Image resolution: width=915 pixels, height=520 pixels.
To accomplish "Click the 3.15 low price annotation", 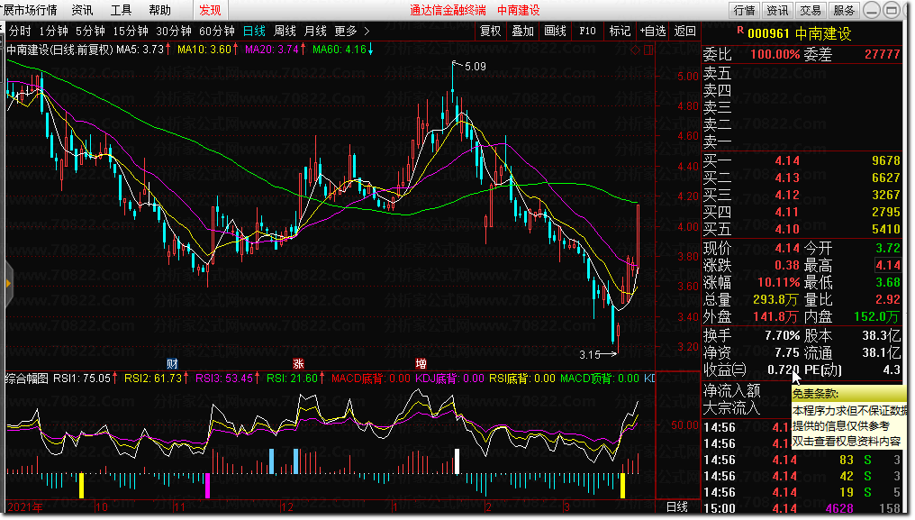I will pos(589,355).
